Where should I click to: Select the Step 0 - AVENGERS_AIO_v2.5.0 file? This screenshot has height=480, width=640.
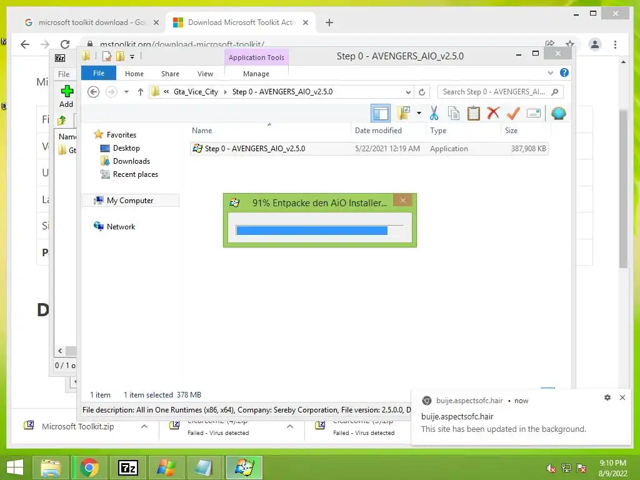tap(369, 149)
